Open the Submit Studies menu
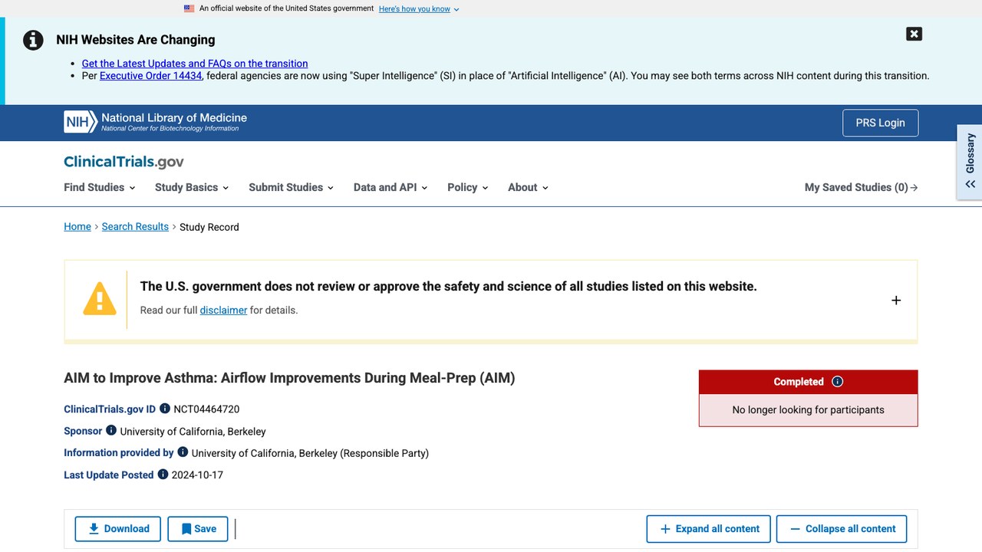 point(291,187)
